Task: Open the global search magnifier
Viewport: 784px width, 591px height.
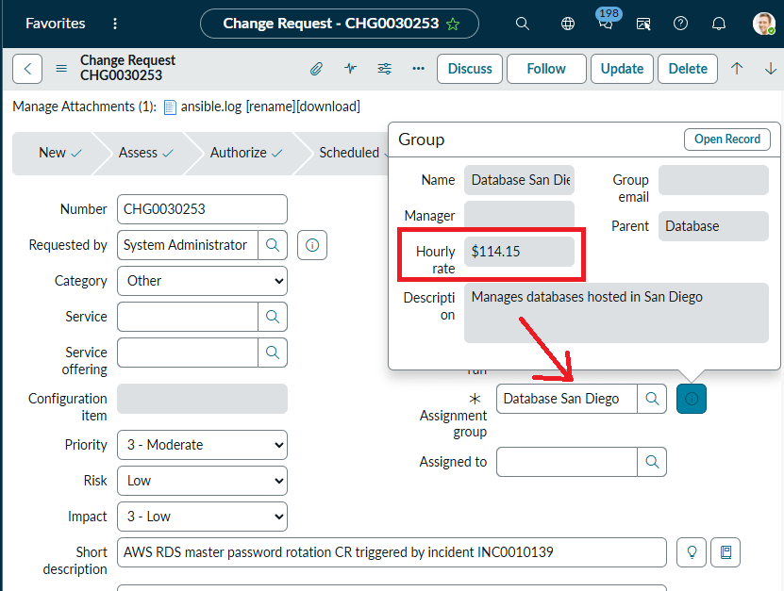Action: click(523, 24)
